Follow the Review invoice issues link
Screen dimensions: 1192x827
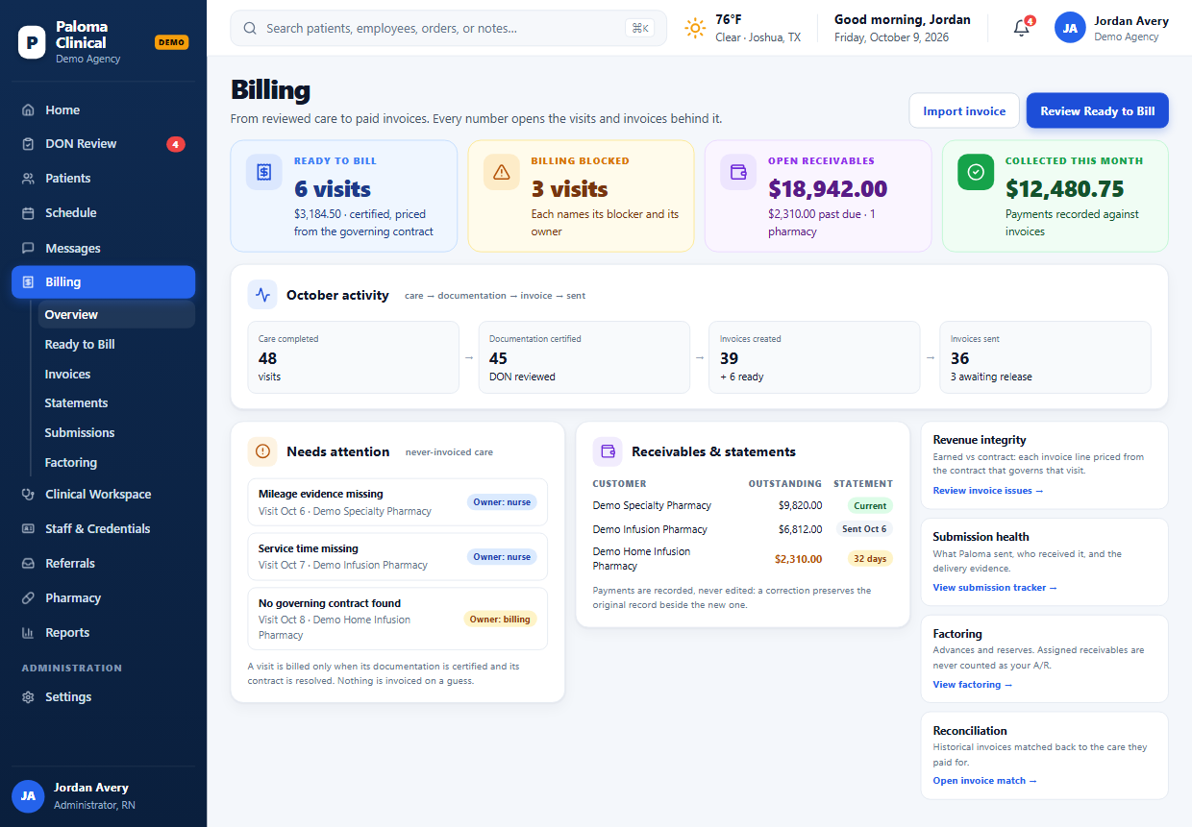click(x=987, y=491)
